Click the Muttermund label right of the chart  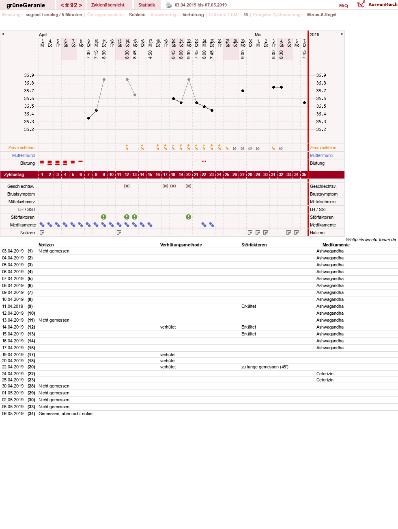click(x=321, y=155)
